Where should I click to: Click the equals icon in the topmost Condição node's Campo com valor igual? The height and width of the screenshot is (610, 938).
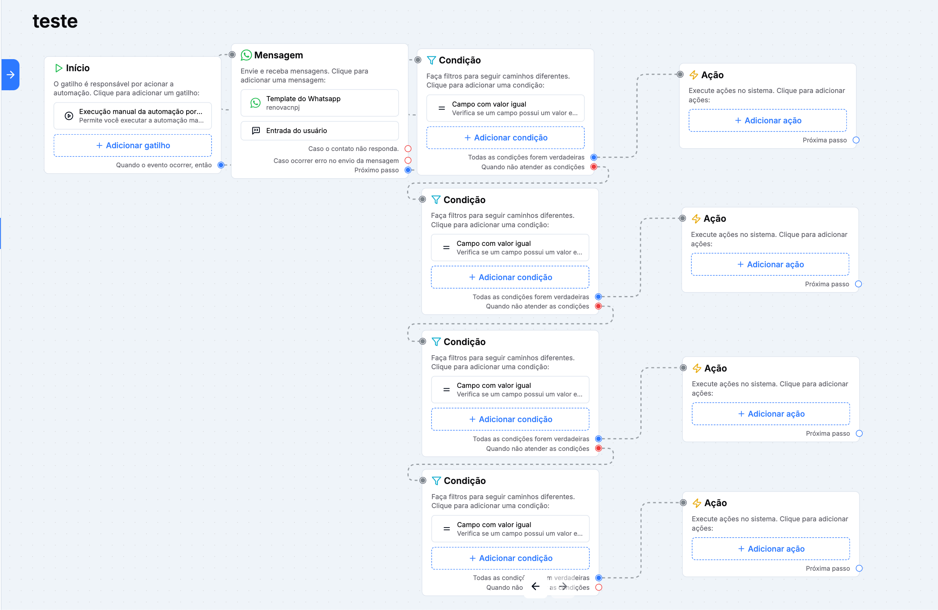[x=442, y=108]
